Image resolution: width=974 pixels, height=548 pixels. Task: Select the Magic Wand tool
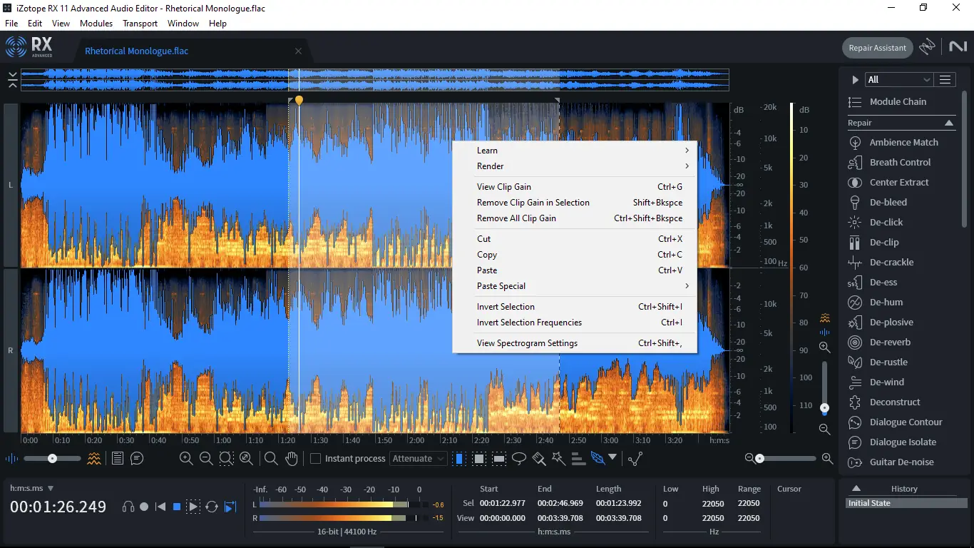pyautogui.click(x=558, y=459)
